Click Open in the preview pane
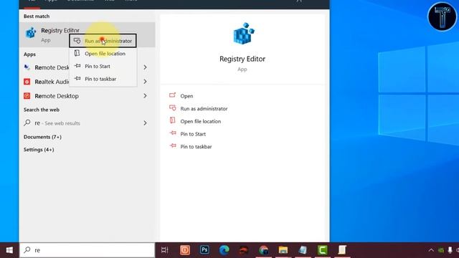The width and height of the screenshot is (459, 258). [186, 96]
